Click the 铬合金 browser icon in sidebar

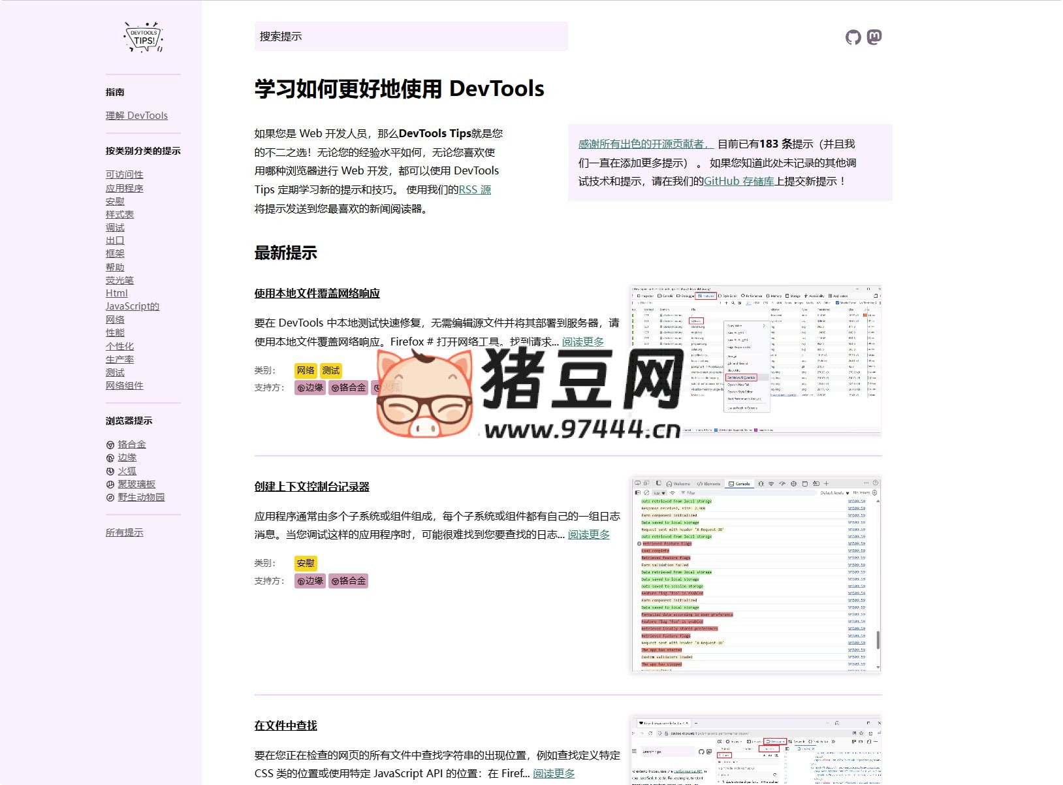110,445
